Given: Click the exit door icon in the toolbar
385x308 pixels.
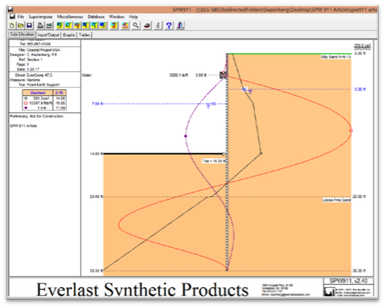Looking at the screenshot, I should coord(180,26).
